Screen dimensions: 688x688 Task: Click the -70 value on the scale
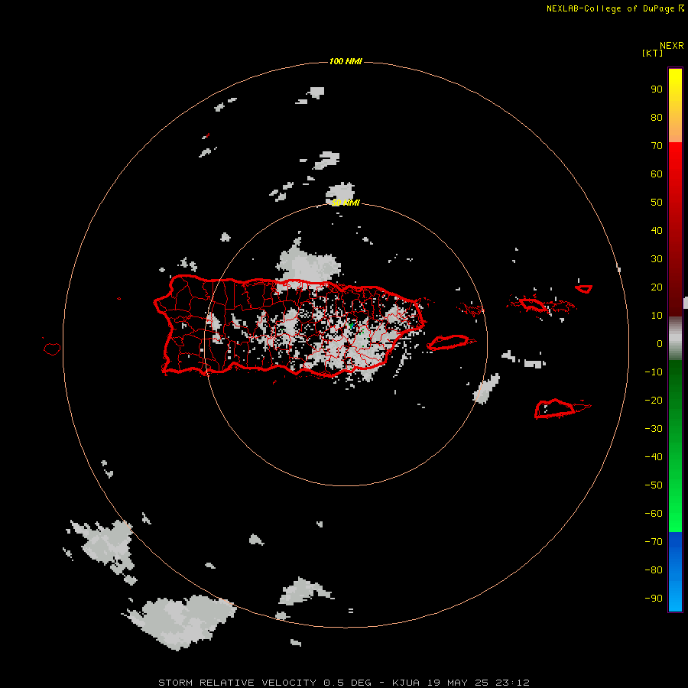[654, 542]
